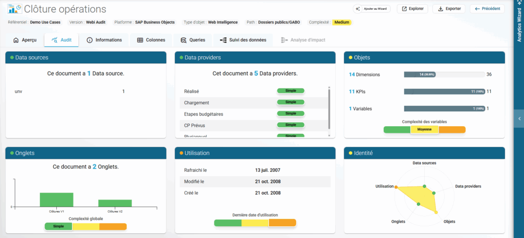Expand the Analytics Wizard side panel chevron
524x238 pixels.
tap(519, 118)
